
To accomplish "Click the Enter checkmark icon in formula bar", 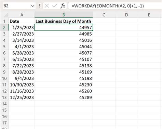I will (x=55, y=6).
